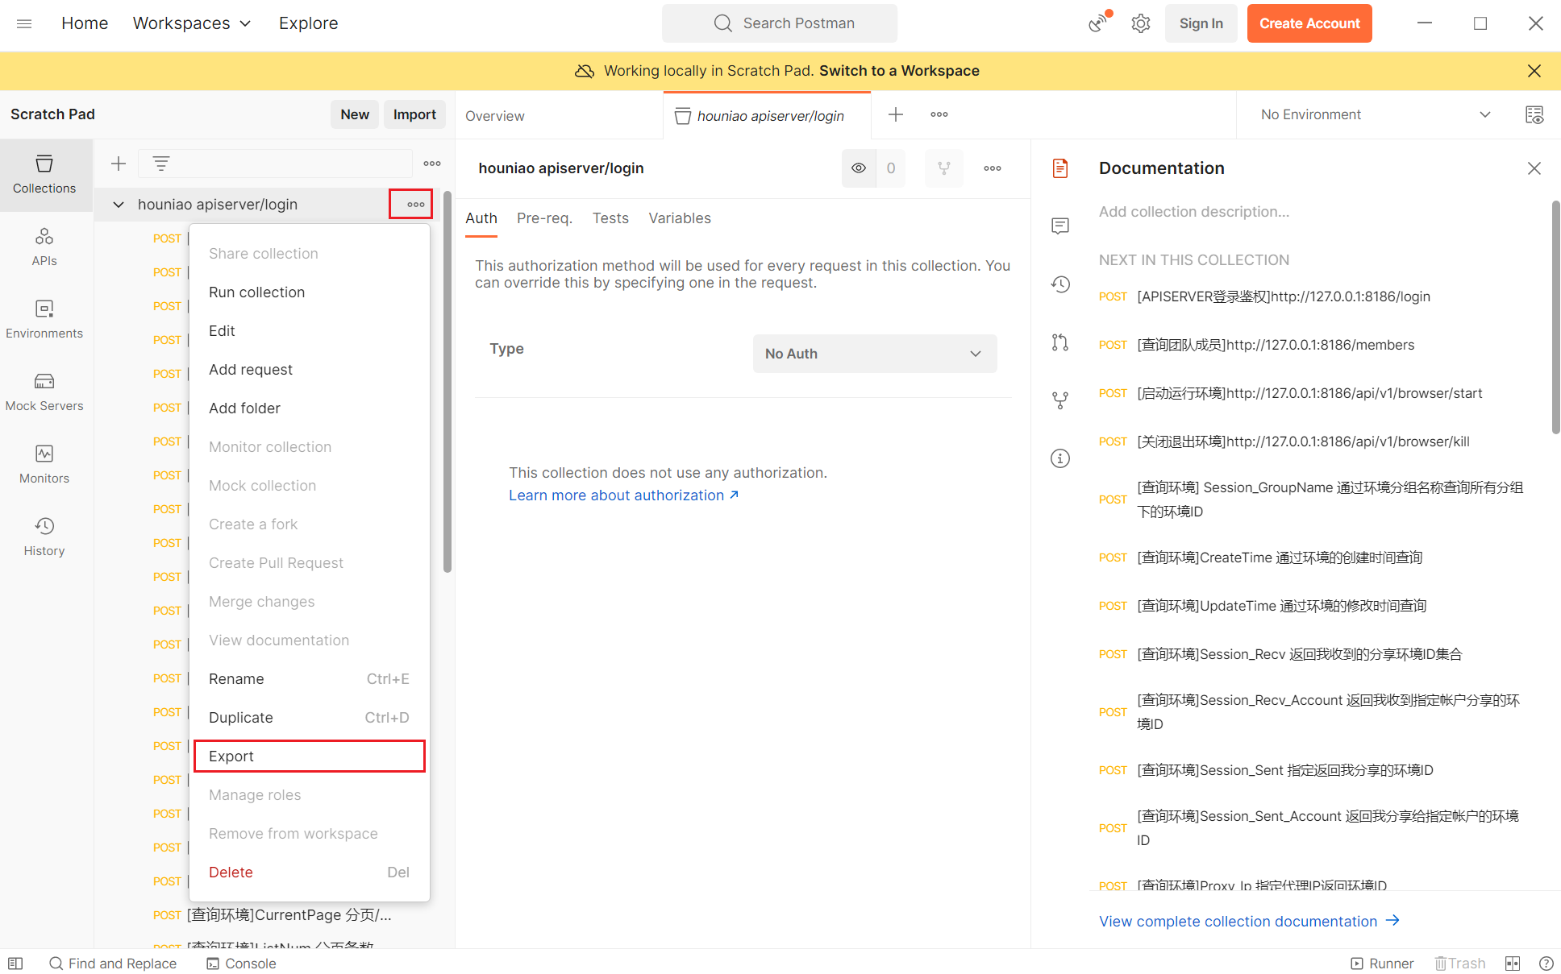Toggle the watch collection eye icon
Viewport: 1561px width, 974px height.
[x=859, y=168]
